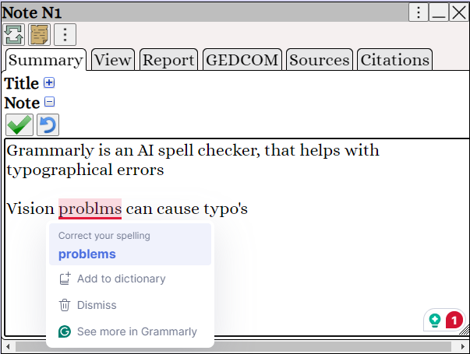Expand the Title section plus icon
The width and height of the screenshot is (470, 354).
pos(49,82)
